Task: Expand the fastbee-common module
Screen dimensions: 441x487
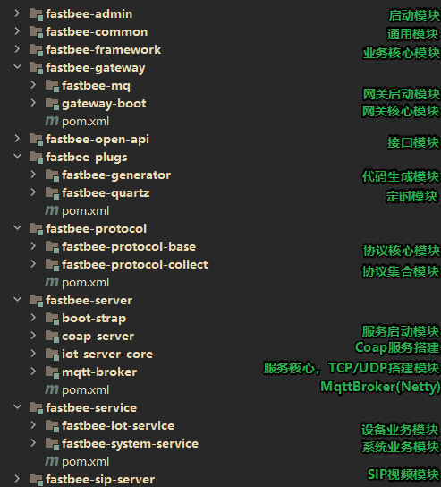Action: point(17,31)
